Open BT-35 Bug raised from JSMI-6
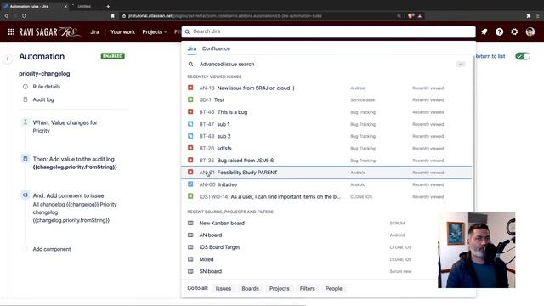 click(x=326, y=161)
